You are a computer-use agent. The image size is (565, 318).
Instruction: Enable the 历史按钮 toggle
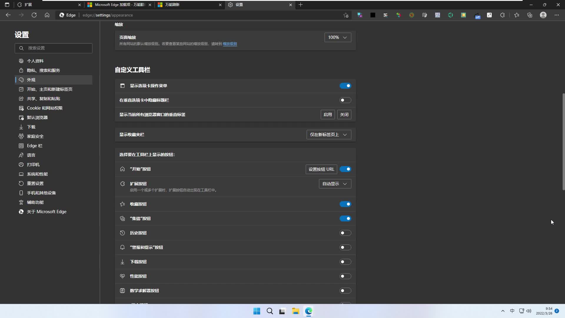tap(345, 233)
